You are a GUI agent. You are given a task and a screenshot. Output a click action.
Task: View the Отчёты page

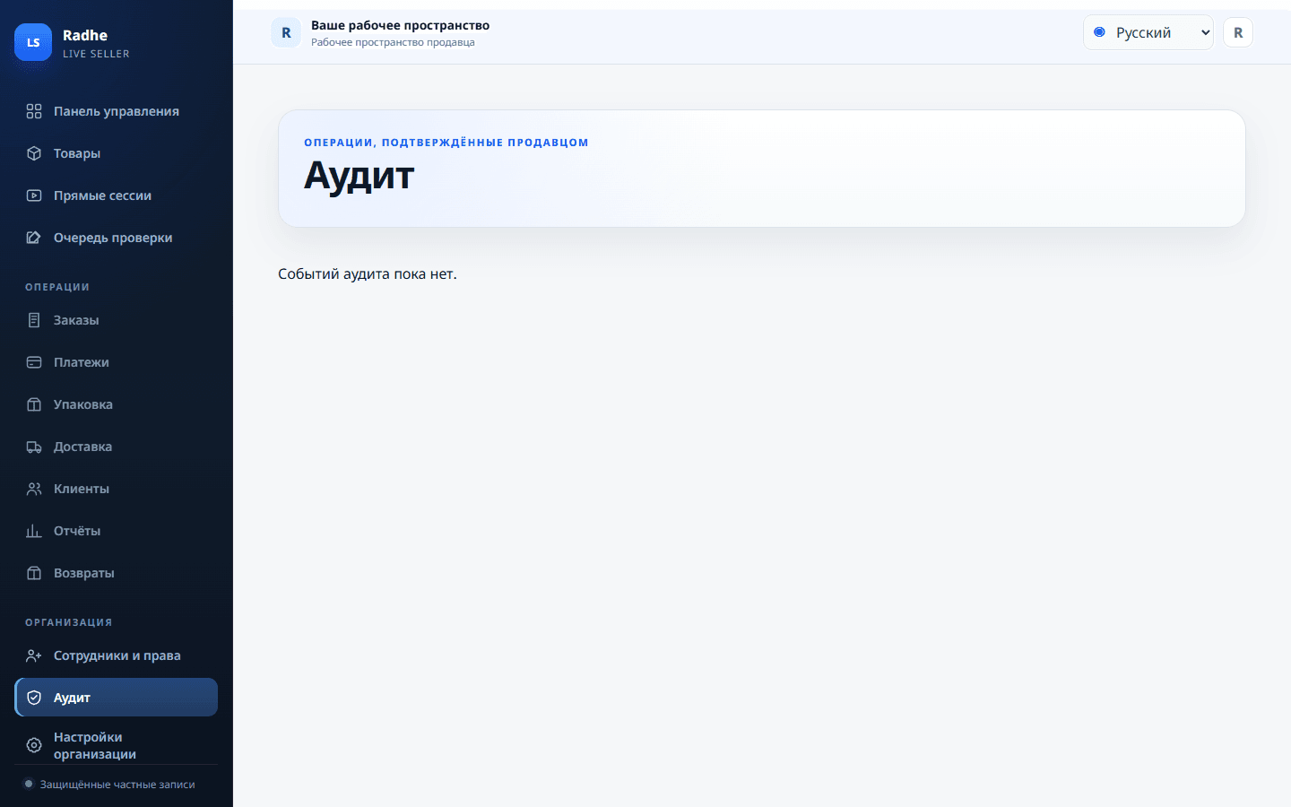[x=117, y=531]
